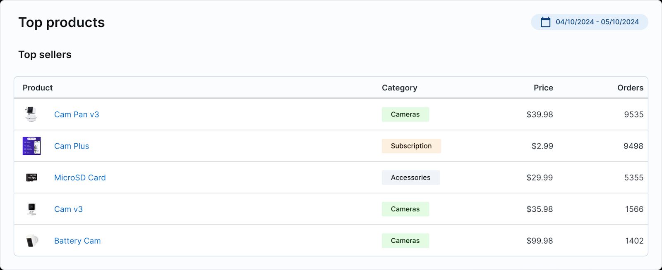Sort by the Orders column header
The width and height of the screenshot is (662, 270).
(x=630, y=88)
